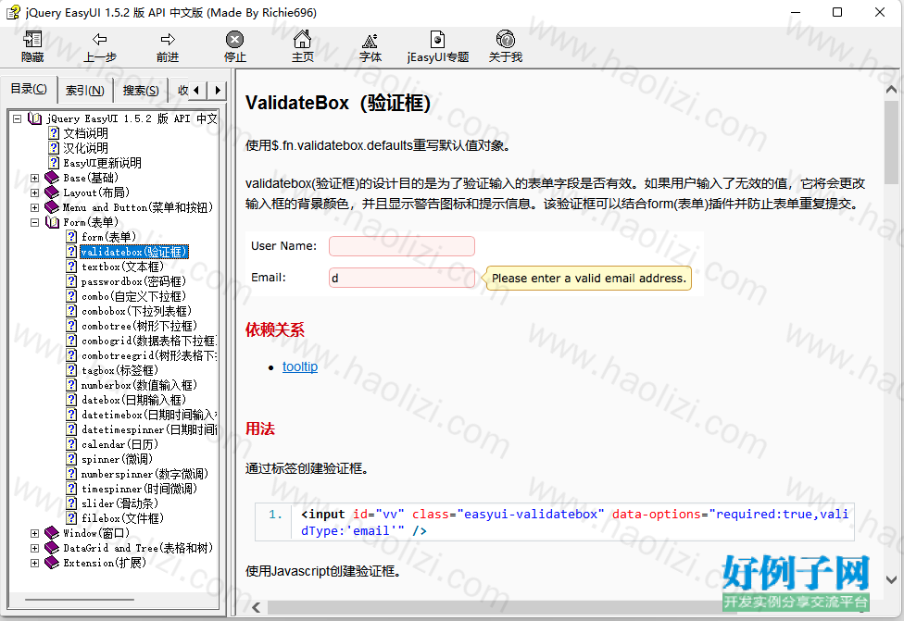Screen dimensions: 904x621
Task: Click the root book icon of jQuery EasyUI
Action: pyautogui.click(x=34, y=118)
